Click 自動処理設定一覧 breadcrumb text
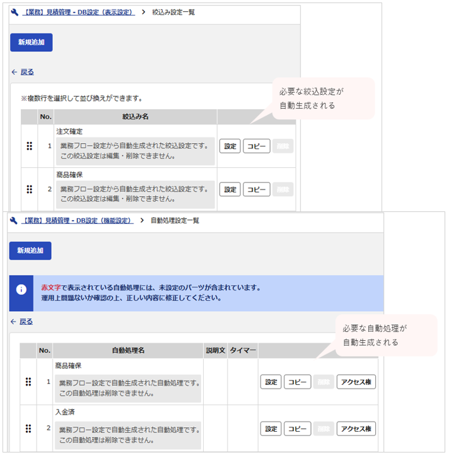 coord(175,220)
